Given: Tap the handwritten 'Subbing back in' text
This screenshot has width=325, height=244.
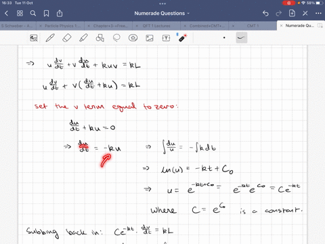Looking at the screenshot, I should [64, 232].
